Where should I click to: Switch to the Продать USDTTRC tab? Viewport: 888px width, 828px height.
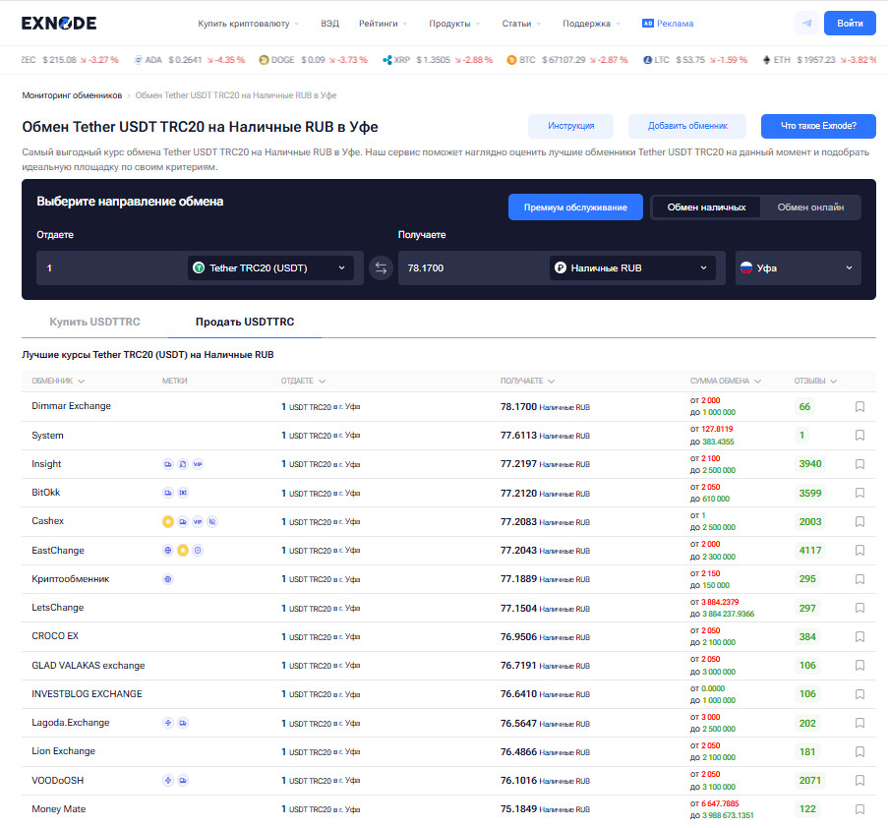pyautogui.click(x=245, y=322)
